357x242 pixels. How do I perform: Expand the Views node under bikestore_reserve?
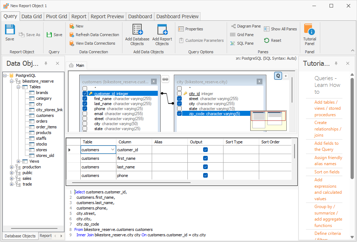(18, 161)
